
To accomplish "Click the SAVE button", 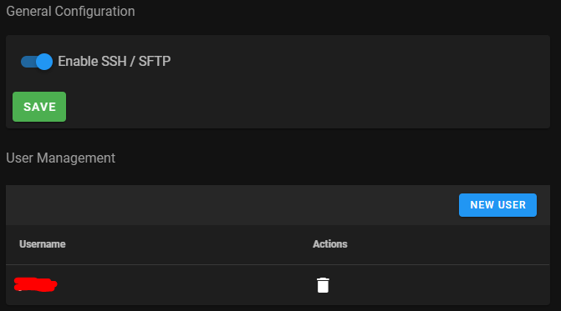I will [x=39, y=107].
